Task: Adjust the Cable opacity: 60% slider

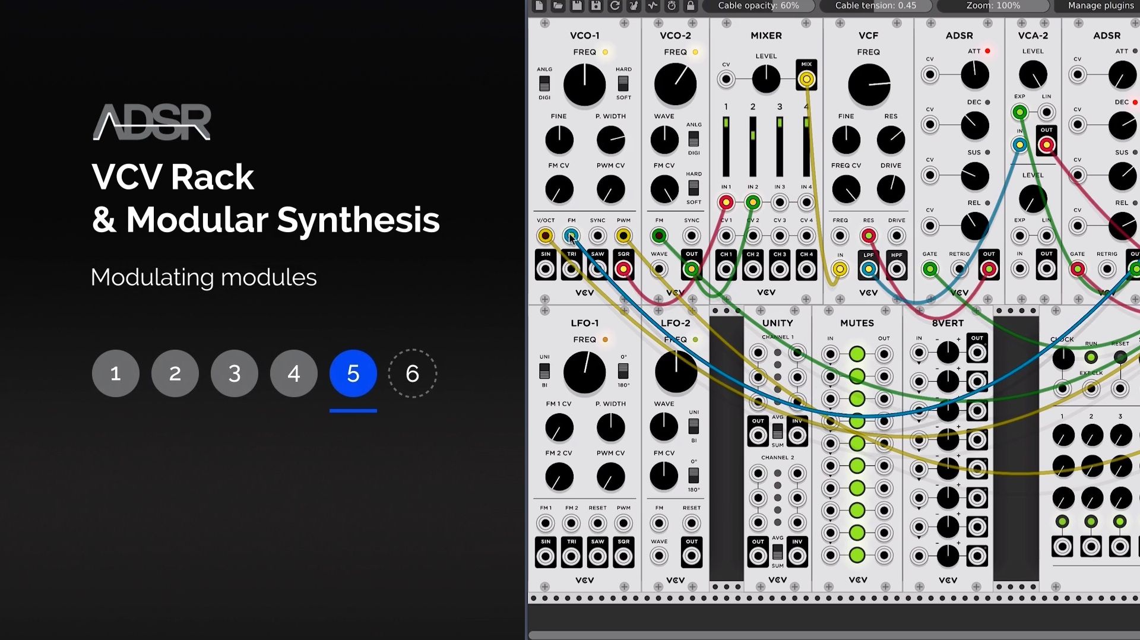Action: 759,6
